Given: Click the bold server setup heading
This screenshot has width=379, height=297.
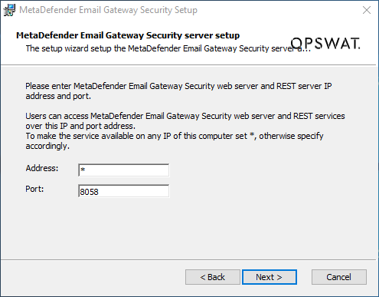Looking at the screenshot, I should coord(128,35).
